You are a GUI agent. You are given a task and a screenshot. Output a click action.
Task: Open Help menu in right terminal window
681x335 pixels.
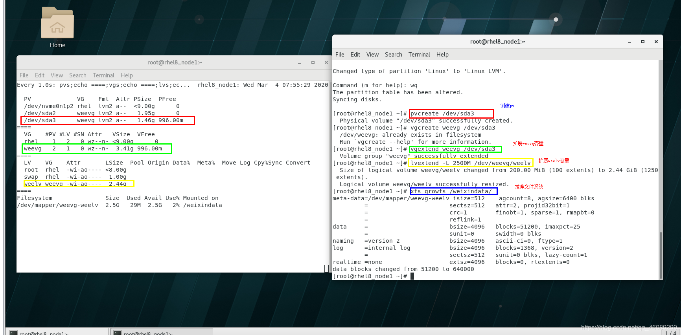point(442,55)
